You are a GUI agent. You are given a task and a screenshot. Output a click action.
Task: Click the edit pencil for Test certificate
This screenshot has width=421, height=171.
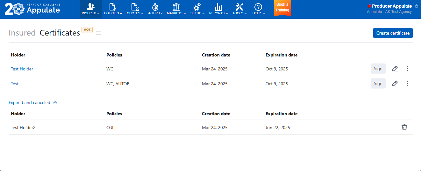[395, 83]
